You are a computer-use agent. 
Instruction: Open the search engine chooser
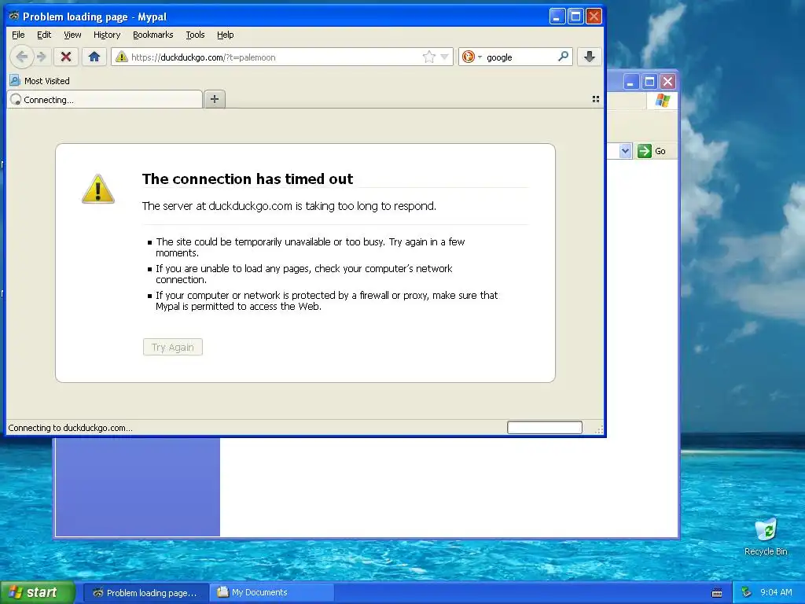pyautogui.click(x=472, y=57)
